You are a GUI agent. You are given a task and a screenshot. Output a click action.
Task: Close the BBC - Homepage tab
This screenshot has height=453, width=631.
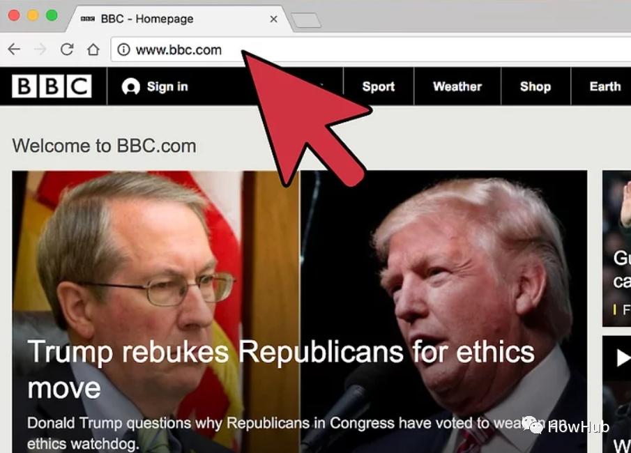pyautogui.click(x=273, y=19)
